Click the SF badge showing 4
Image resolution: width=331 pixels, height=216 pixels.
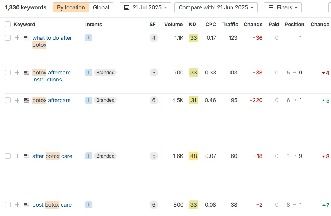click(x=154, y=38)
